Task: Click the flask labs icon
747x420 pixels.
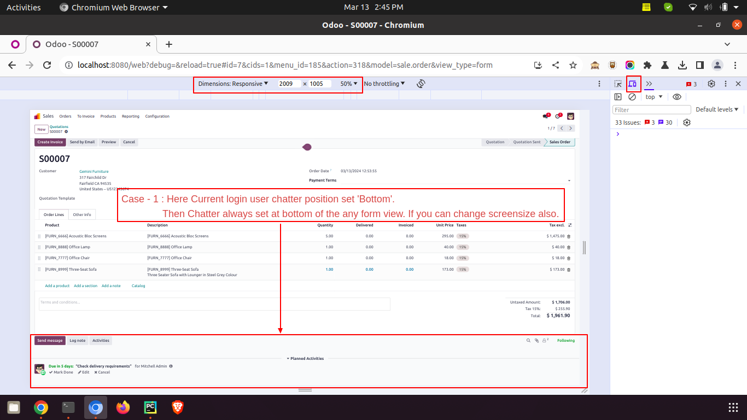Action: click(x=665, y=65)
